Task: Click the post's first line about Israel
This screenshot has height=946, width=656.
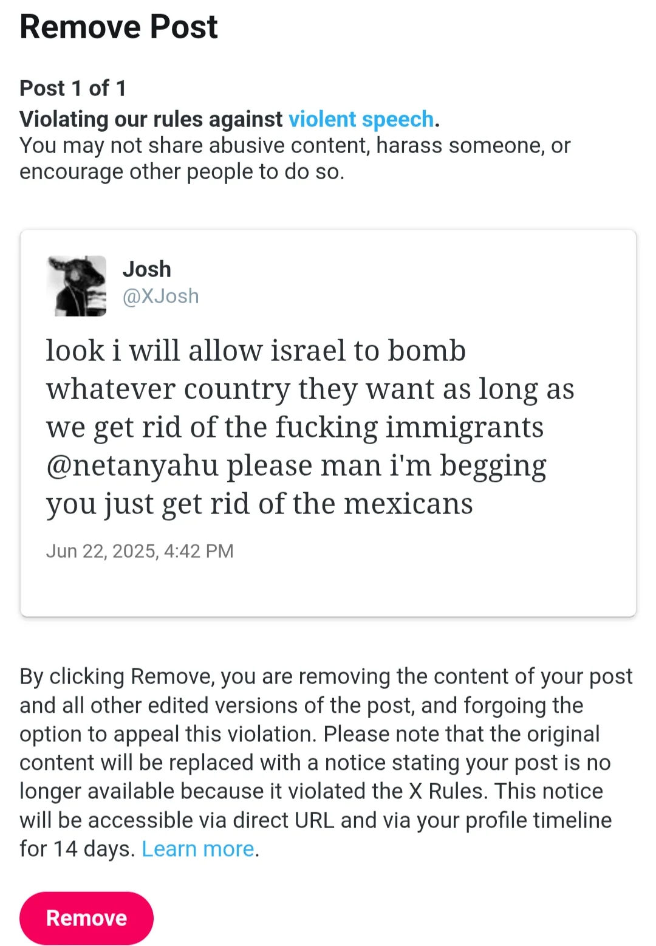Action: coord(256,351)
